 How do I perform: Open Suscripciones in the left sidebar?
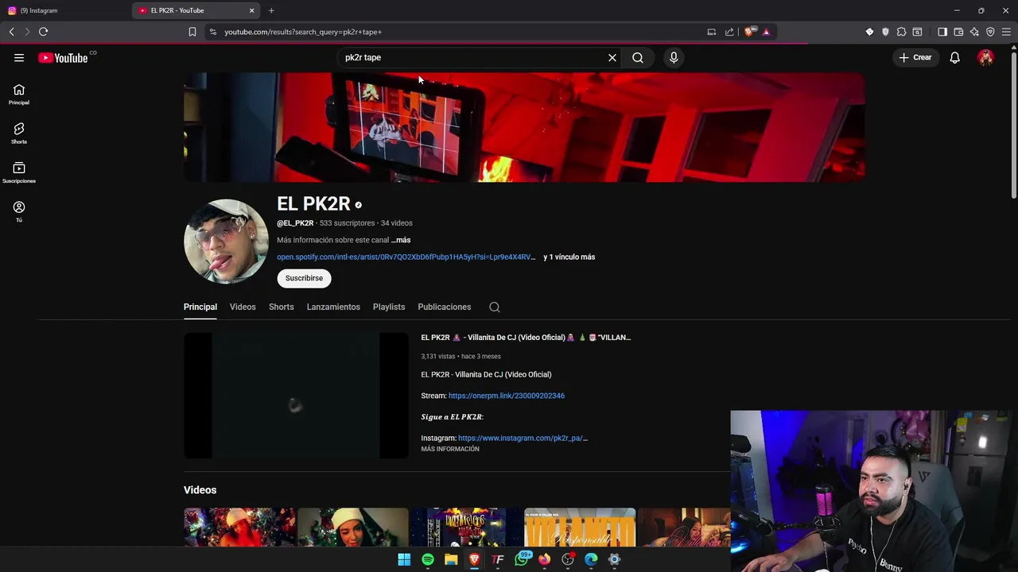(x=19, y=172)
